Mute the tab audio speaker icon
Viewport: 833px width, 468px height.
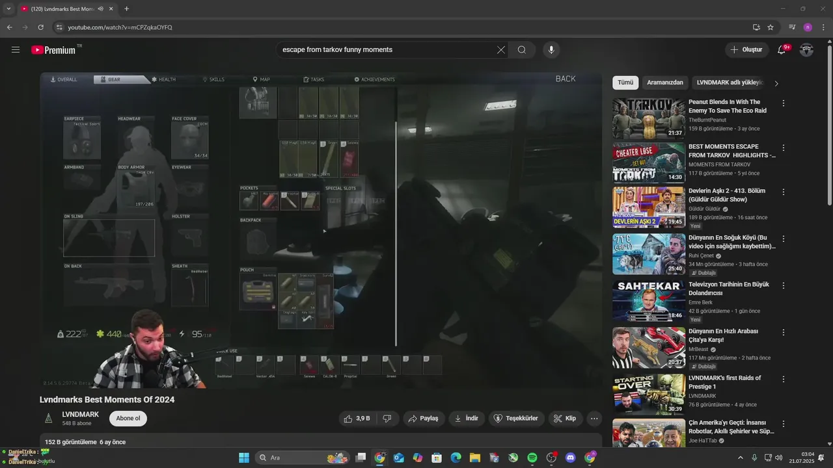pyautogui.click(x=100, y=9)
